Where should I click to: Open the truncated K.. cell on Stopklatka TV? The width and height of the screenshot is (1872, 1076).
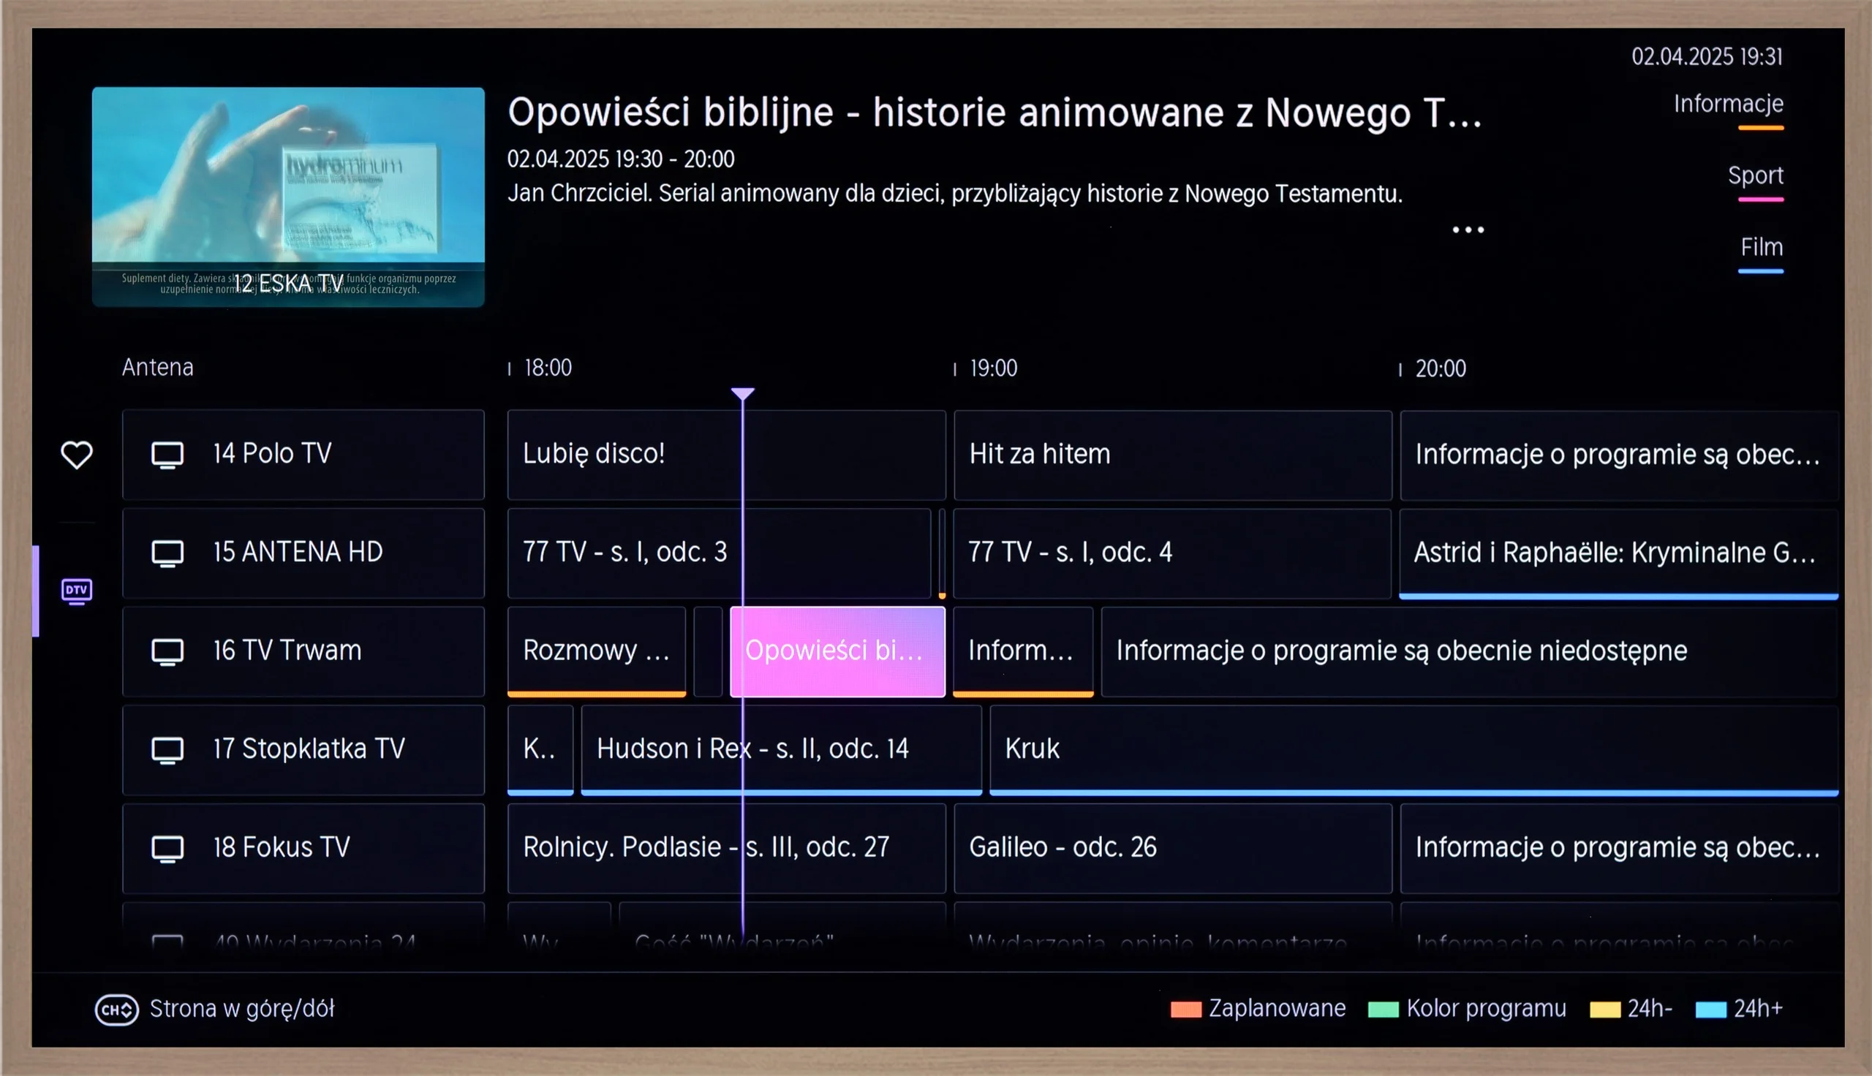540,749
